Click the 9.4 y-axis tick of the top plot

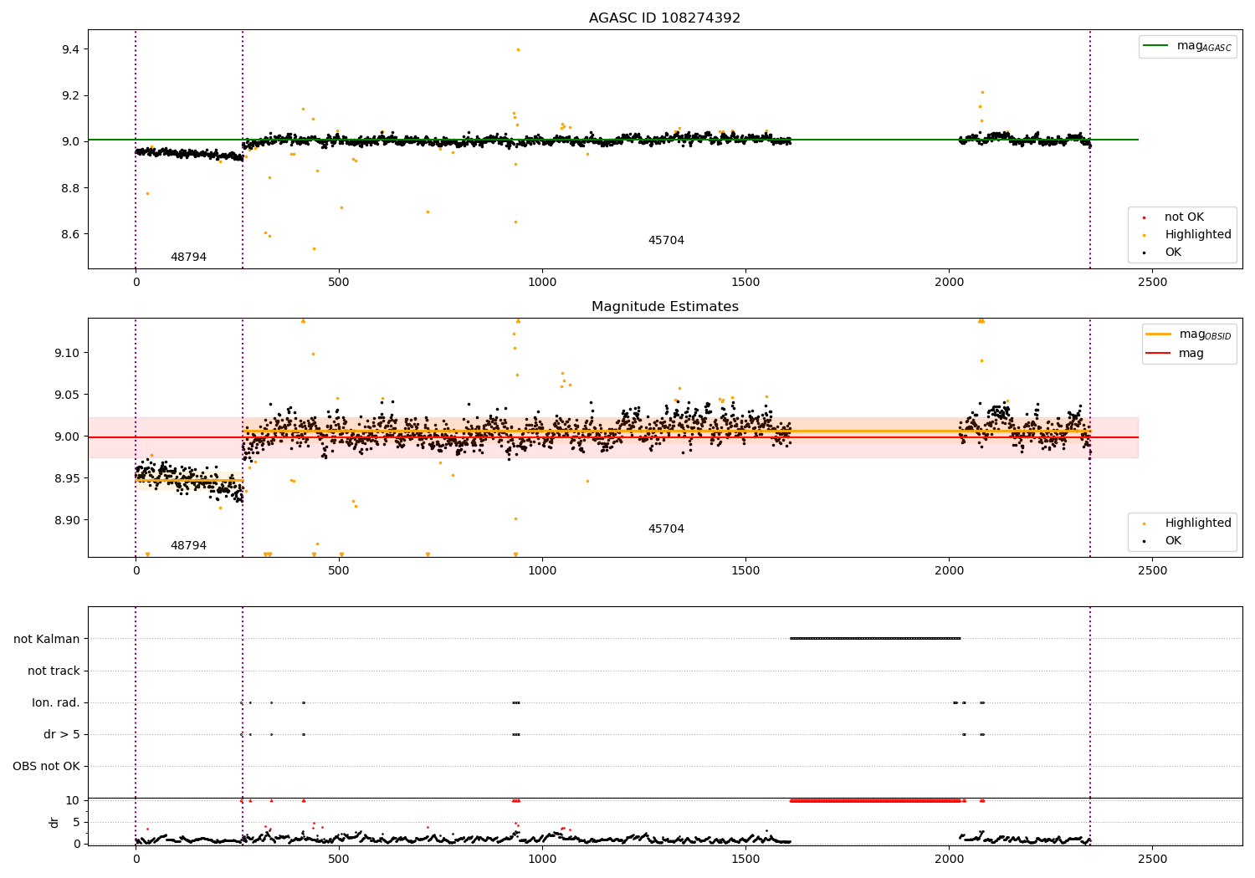[70, 50]
